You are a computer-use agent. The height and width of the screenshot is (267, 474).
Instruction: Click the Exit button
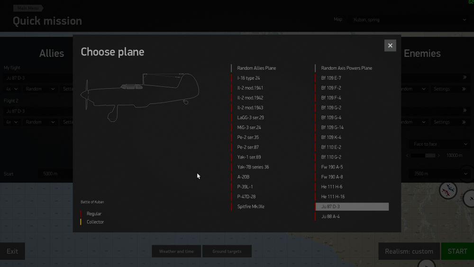(x=12, y=251)
